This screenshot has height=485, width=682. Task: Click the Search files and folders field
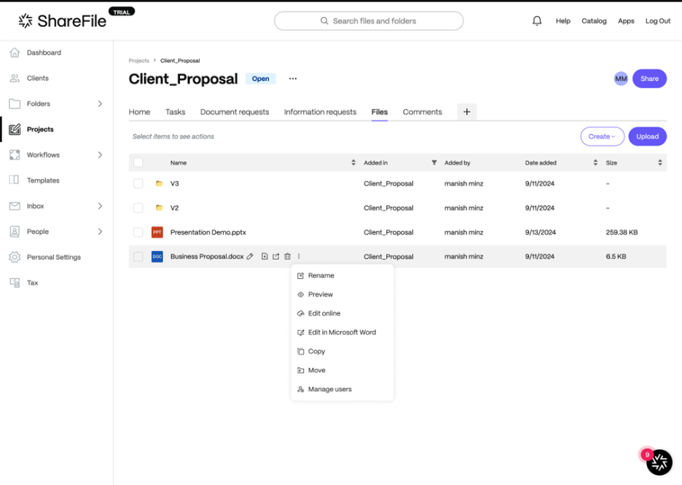click(x=369, y=21)
